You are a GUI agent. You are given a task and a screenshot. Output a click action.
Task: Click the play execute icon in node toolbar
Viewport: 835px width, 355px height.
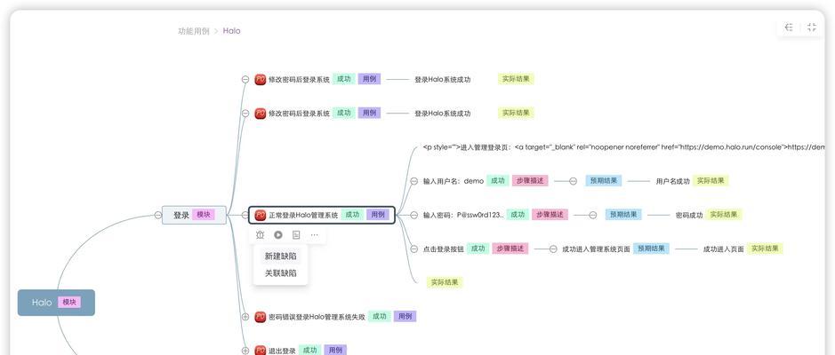click(278, 234)
